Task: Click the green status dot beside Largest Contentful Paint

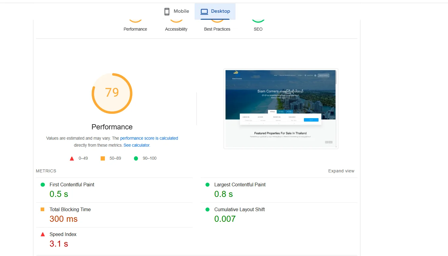Action: pyautogui.click(x=208, y=185)
